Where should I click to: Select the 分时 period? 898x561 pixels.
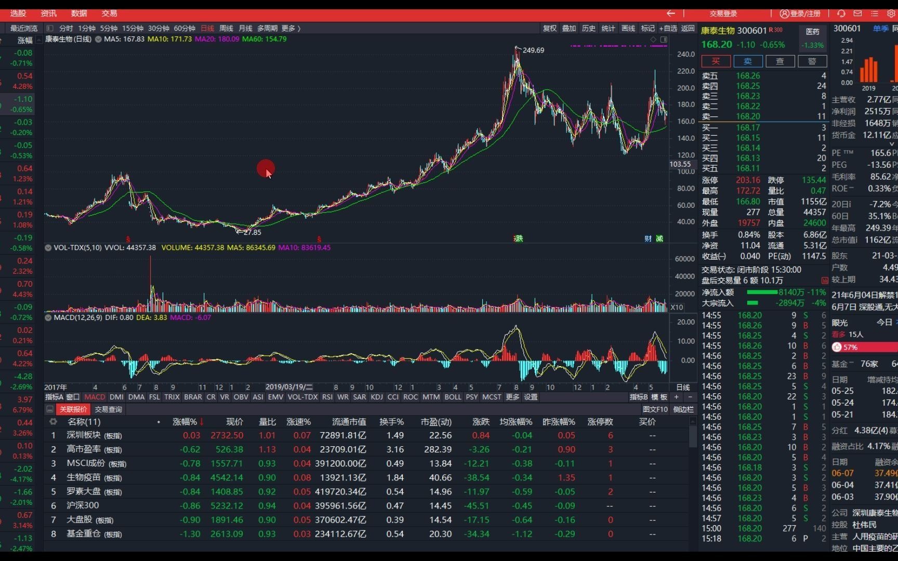coord(66,28)
